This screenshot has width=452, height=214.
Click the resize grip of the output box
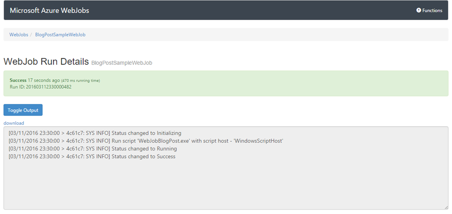click(x=446, y=207)
